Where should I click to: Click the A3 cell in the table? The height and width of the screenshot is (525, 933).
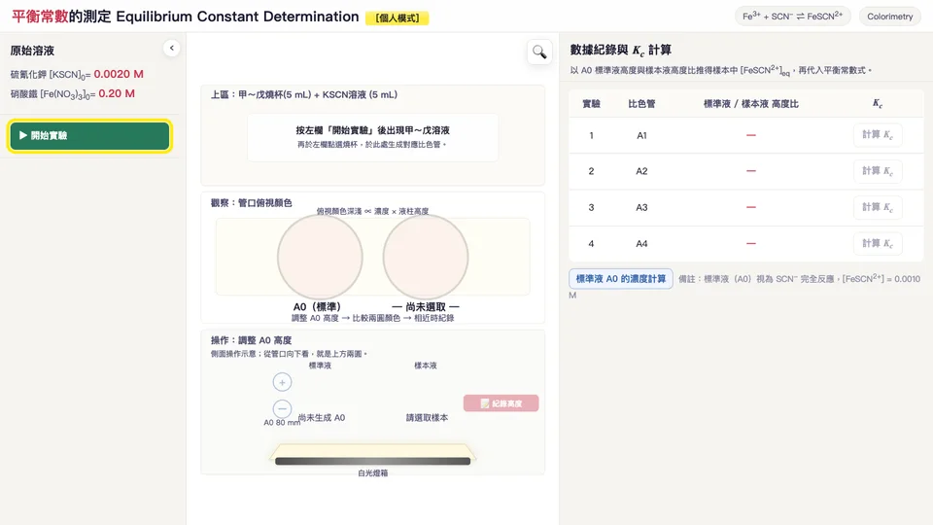641,208
